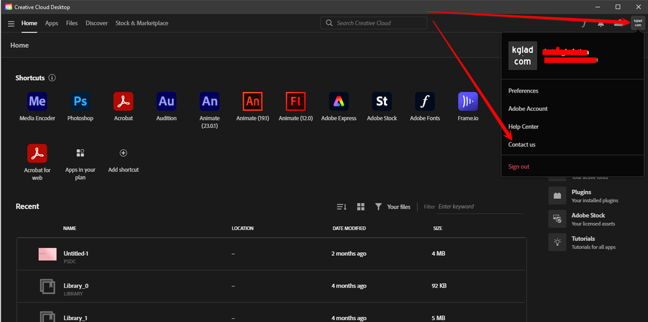This screenshot has width=648, height=322.
Task: Sort by DATE MODIFIED column header
Action: (349, 228)
